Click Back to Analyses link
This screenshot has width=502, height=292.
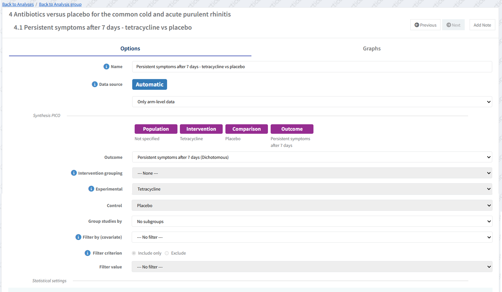coord(18,4)
